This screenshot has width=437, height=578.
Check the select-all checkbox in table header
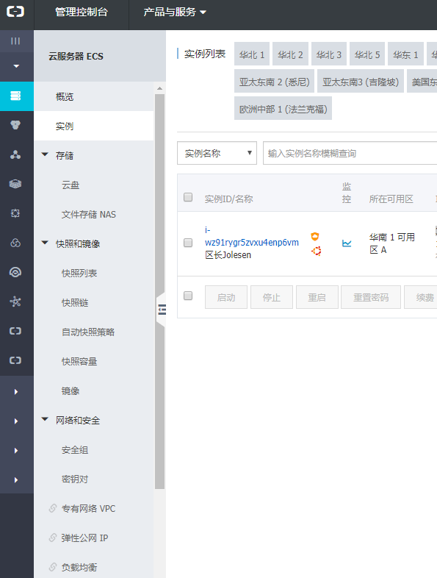(188, 197)
